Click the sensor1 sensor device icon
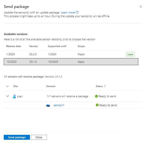 48,105
